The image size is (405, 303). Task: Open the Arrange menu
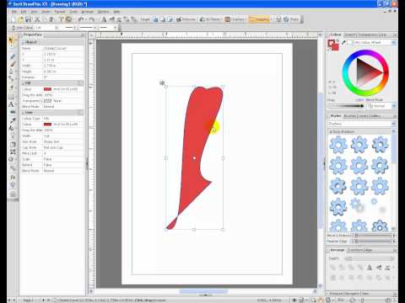tap(87, 12)
